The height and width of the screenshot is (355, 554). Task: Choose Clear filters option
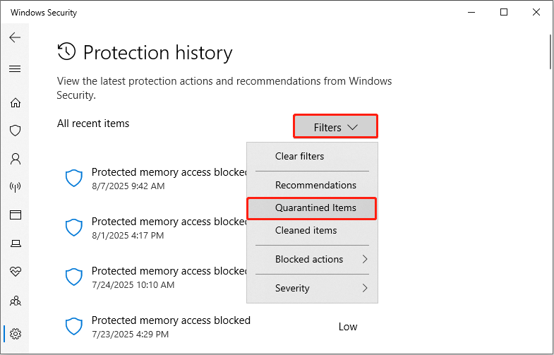(x=300, y=156)
